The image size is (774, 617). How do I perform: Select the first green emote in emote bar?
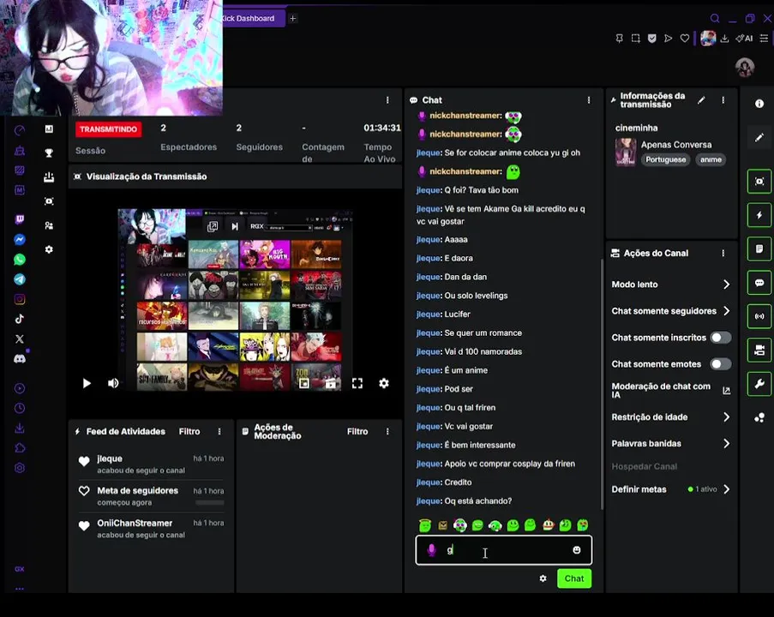425,525
